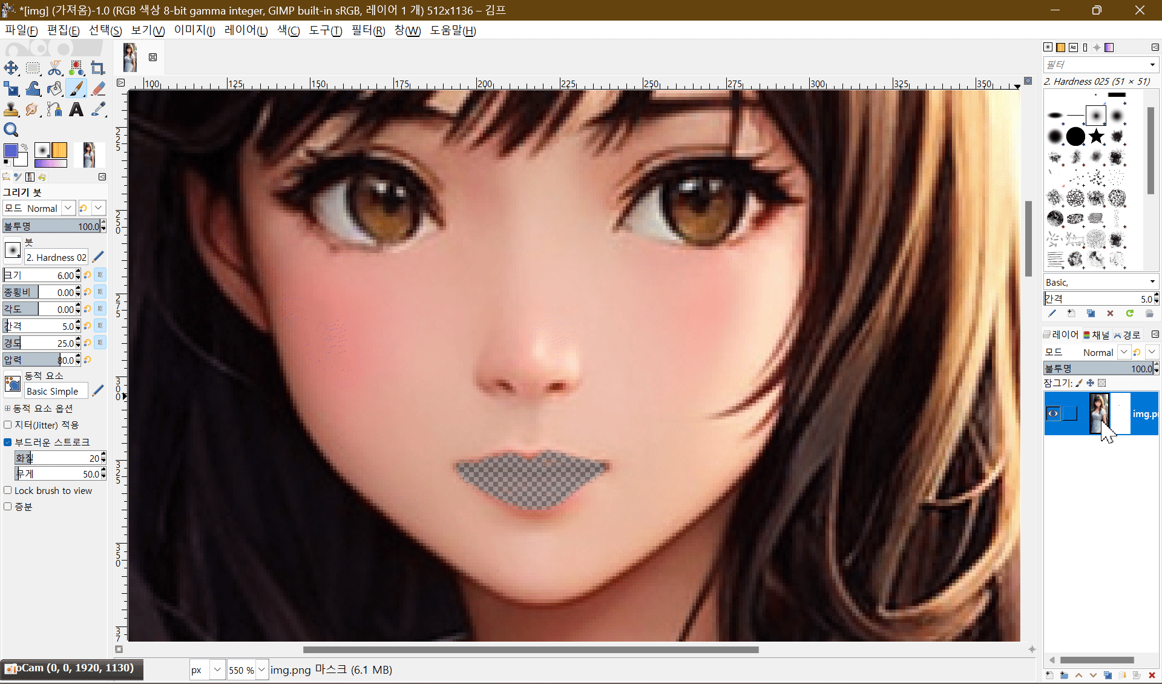Toggle the Lock brush to view checkbox
The image size is (1162, 684).
pyautogui.click(x=8, y=490)
